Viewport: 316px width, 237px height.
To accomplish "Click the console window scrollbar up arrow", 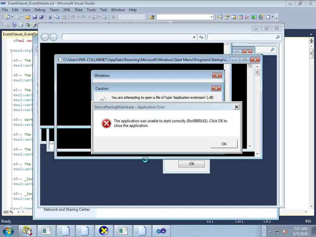I will point(257,66).
